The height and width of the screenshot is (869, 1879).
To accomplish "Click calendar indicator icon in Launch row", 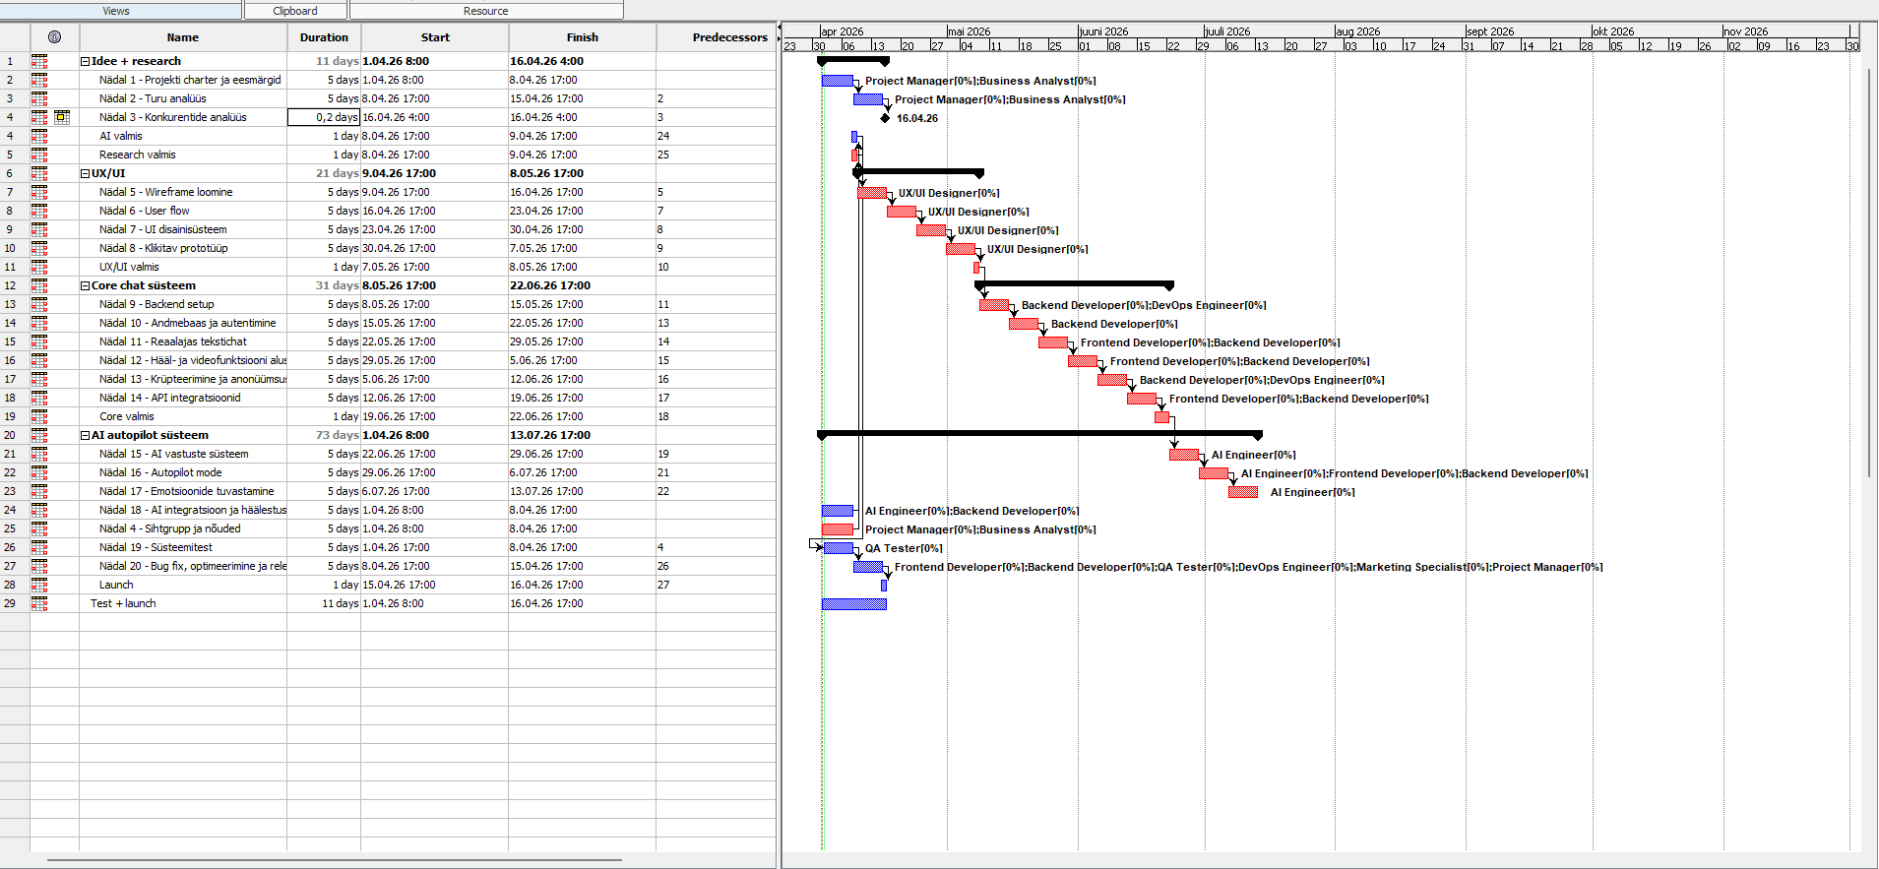I will pos(39,585).
